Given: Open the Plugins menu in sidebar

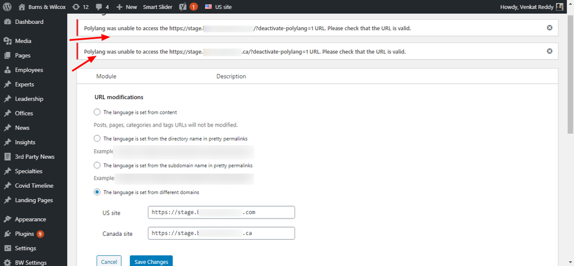Looking at the screenshot, I should click(x=24, y=234).
